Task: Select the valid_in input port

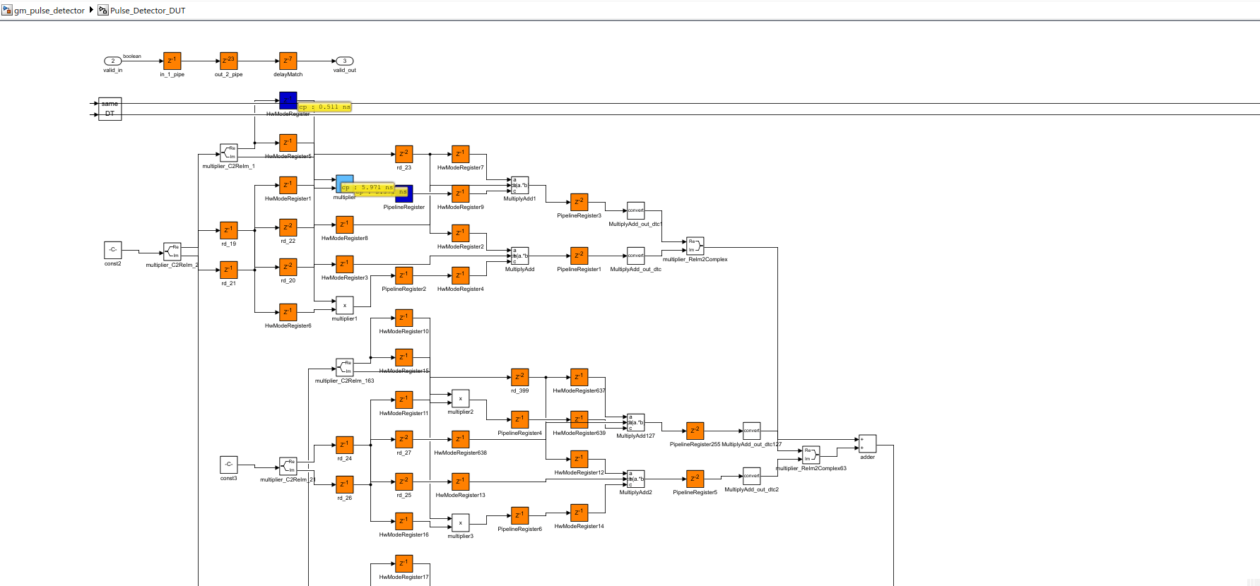Action: [x=113, y=61]
